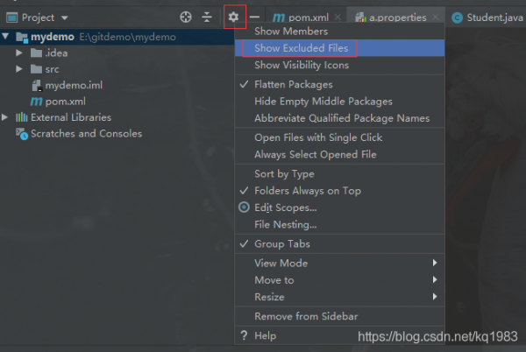The height and width of the screenshot is (352, 526).
Task: Disable Folders Always on Top
Action: (307, 190)
